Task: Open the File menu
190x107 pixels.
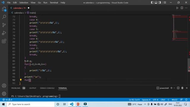Action: click(9, 3)
